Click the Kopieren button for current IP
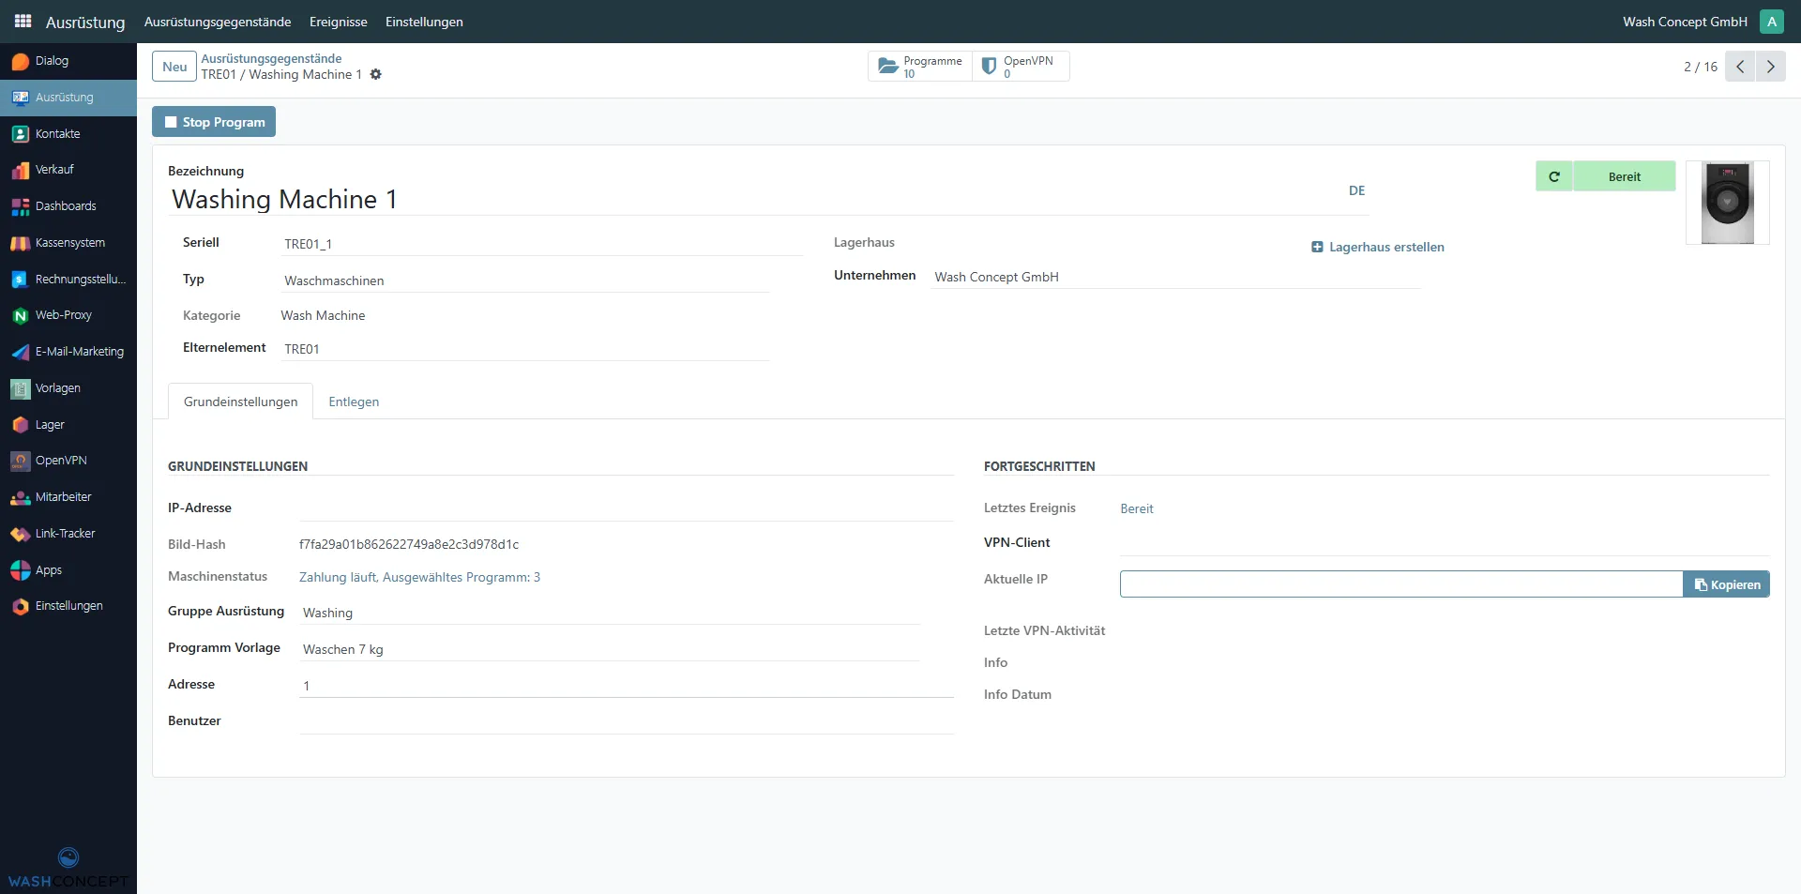1801x894 pixels. (x=1726, y=584)
